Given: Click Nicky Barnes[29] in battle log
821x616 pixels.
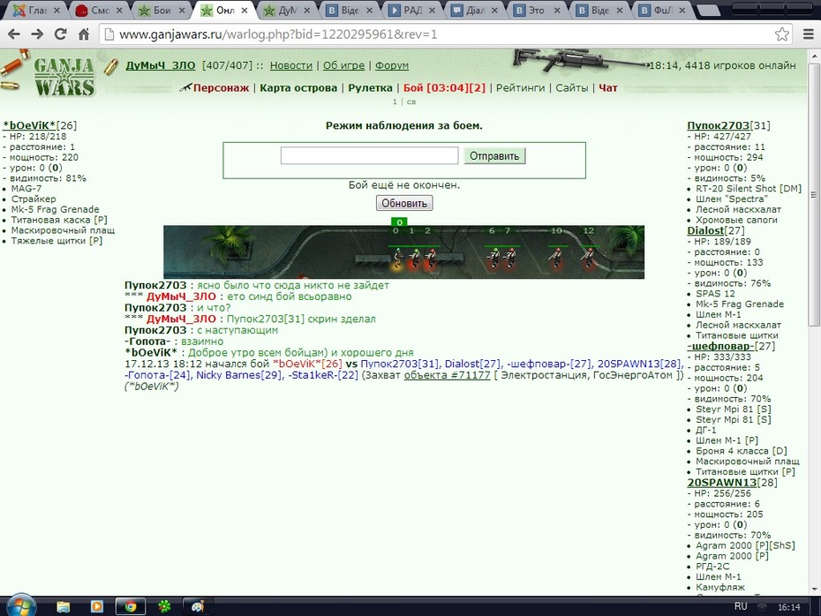Looking at the screenshot, I should pos(238,375).
